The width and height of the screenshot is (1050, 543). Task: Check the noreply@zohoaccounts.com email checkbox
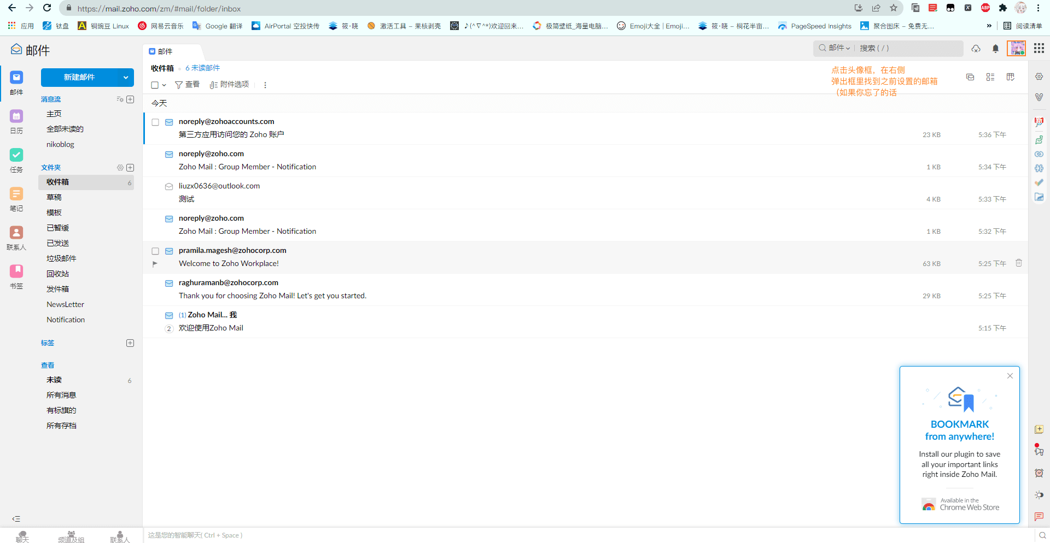[155, 122]
